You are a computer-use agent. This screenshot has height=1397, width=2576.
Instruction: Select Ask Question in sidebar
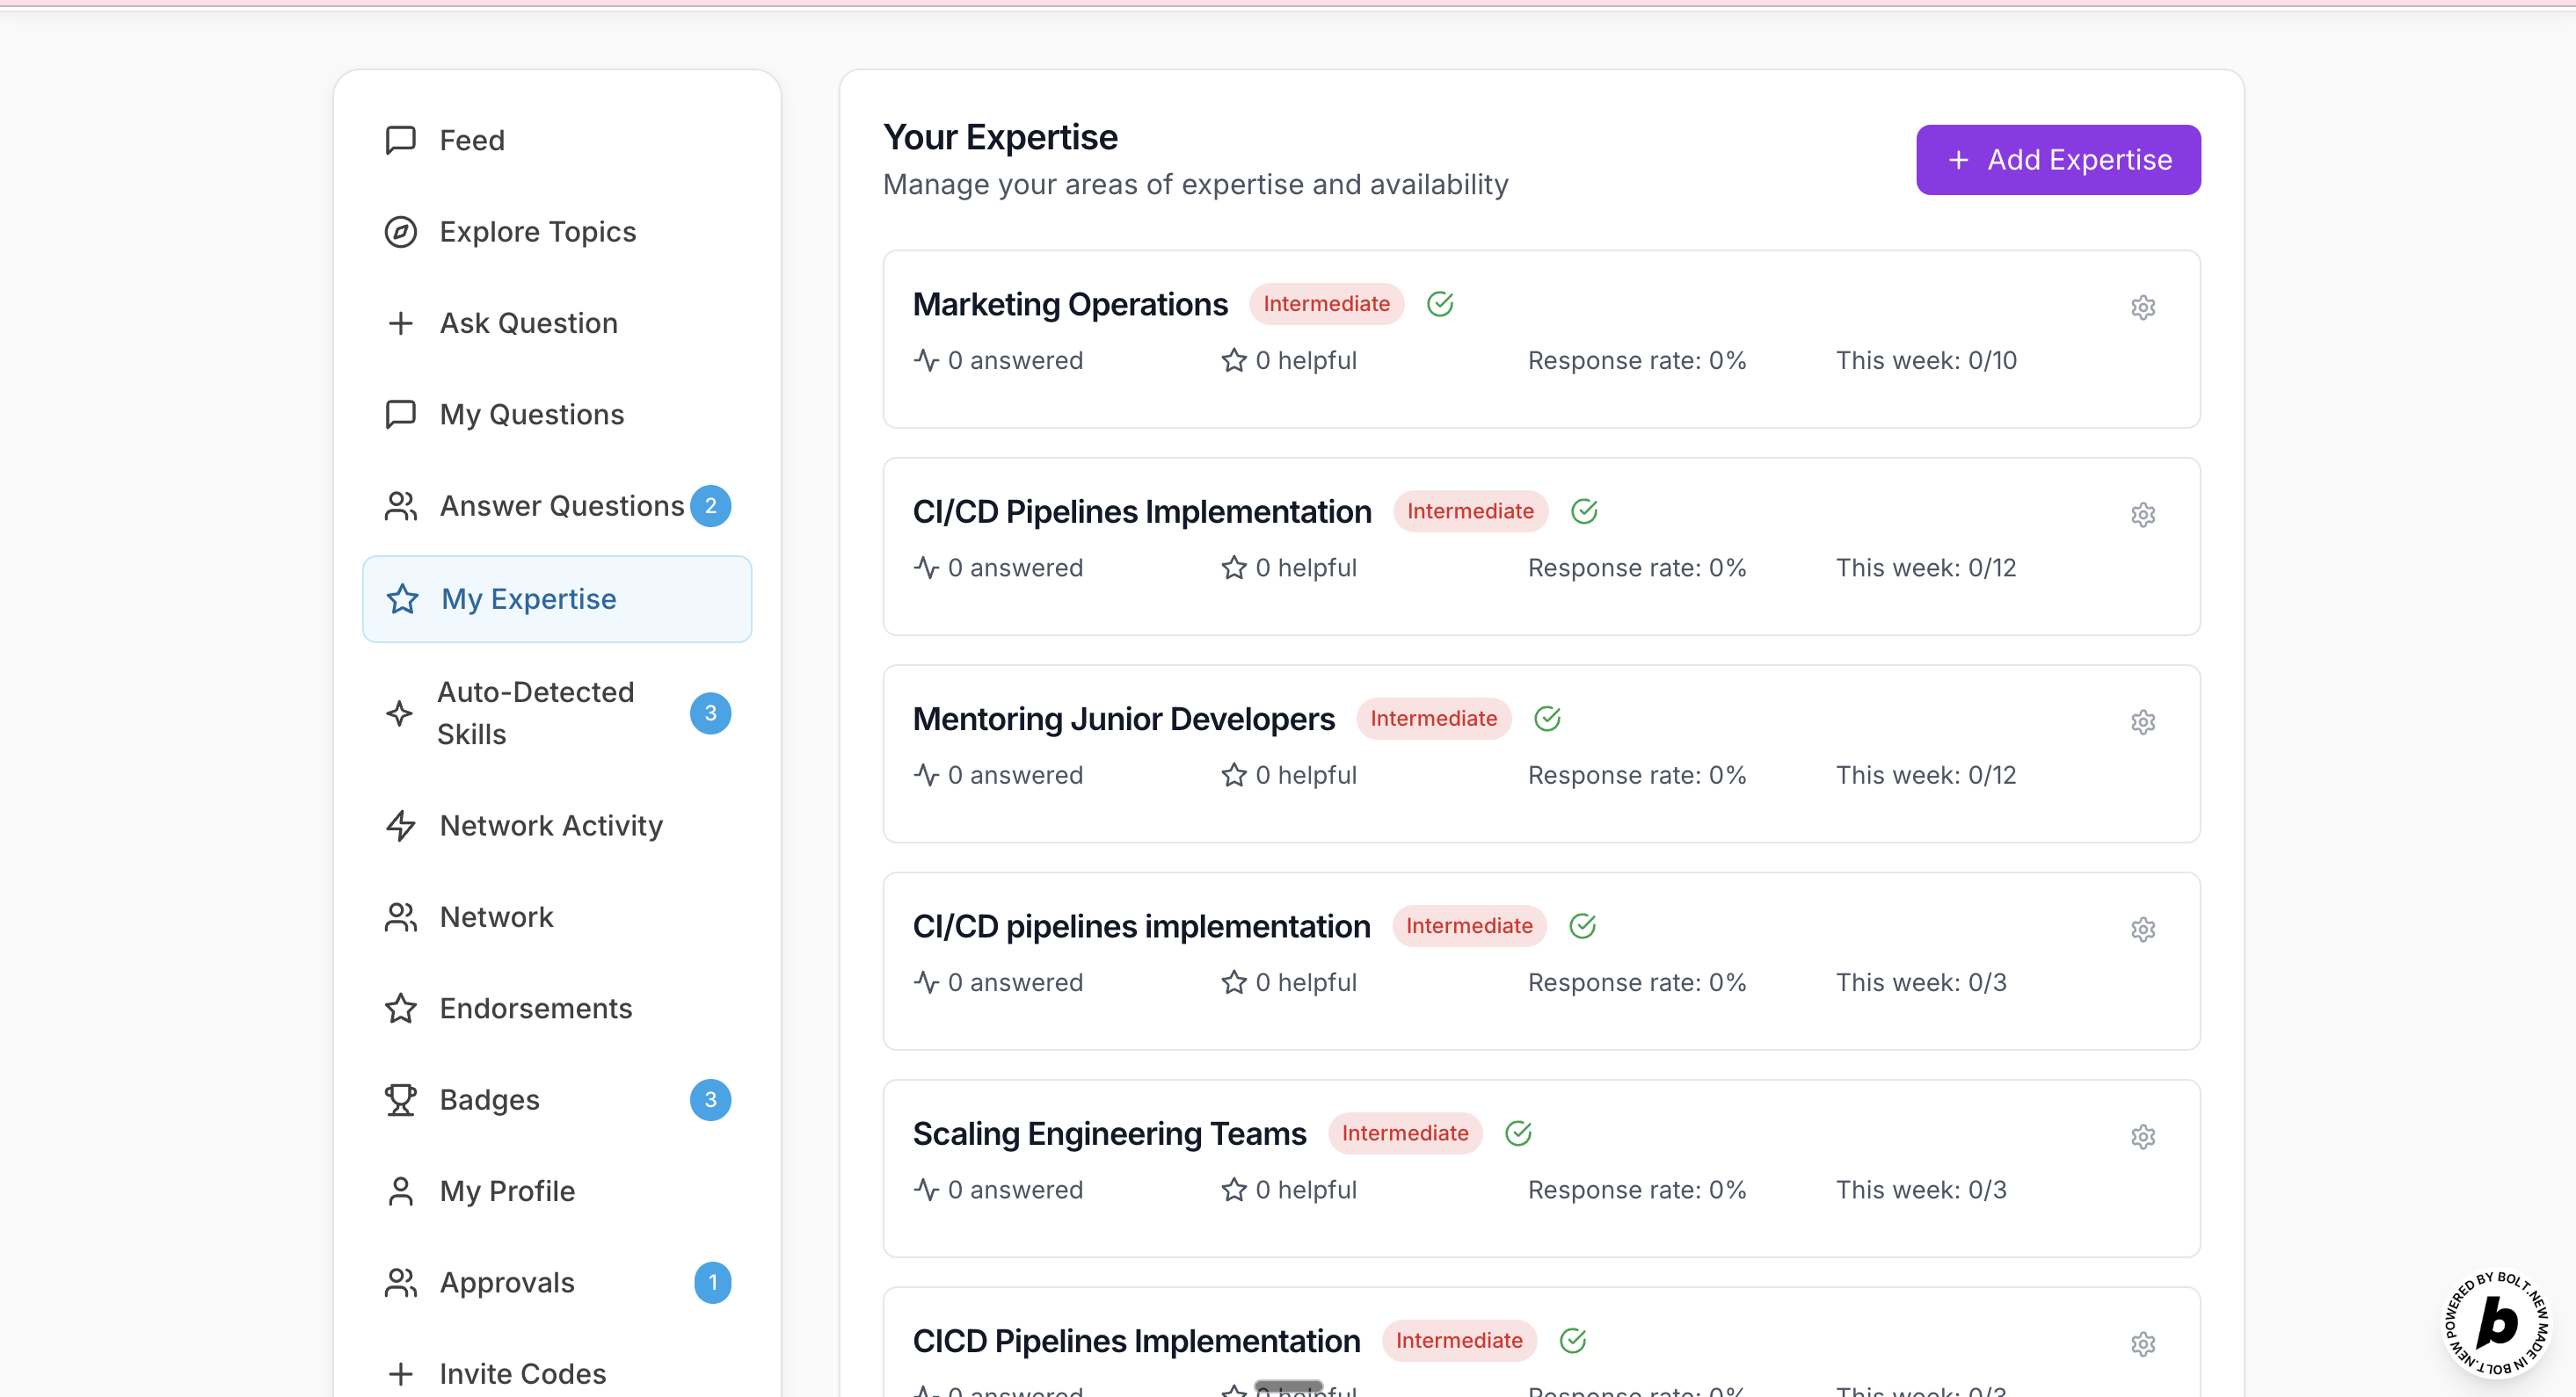(528, 322)
